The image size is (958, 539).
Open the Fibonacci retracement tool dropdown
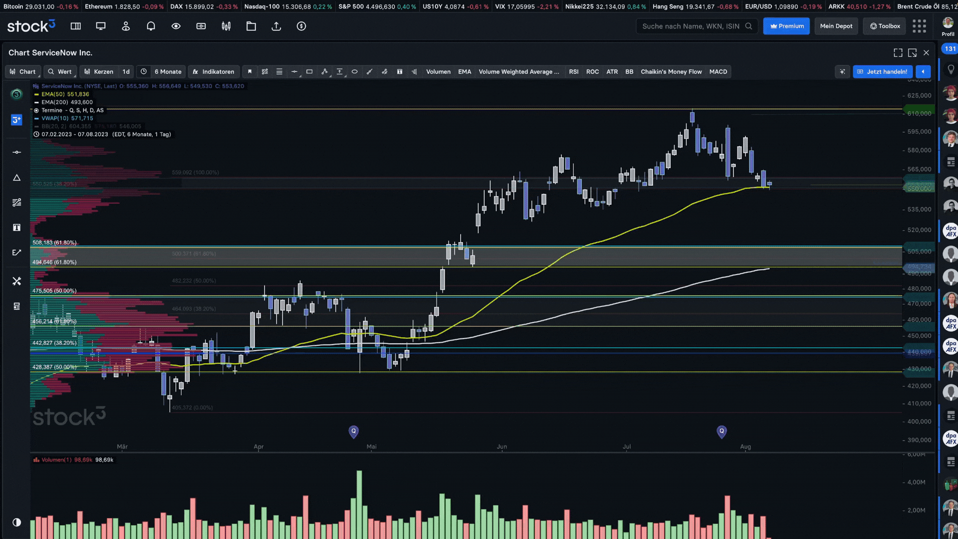[339, 71]
